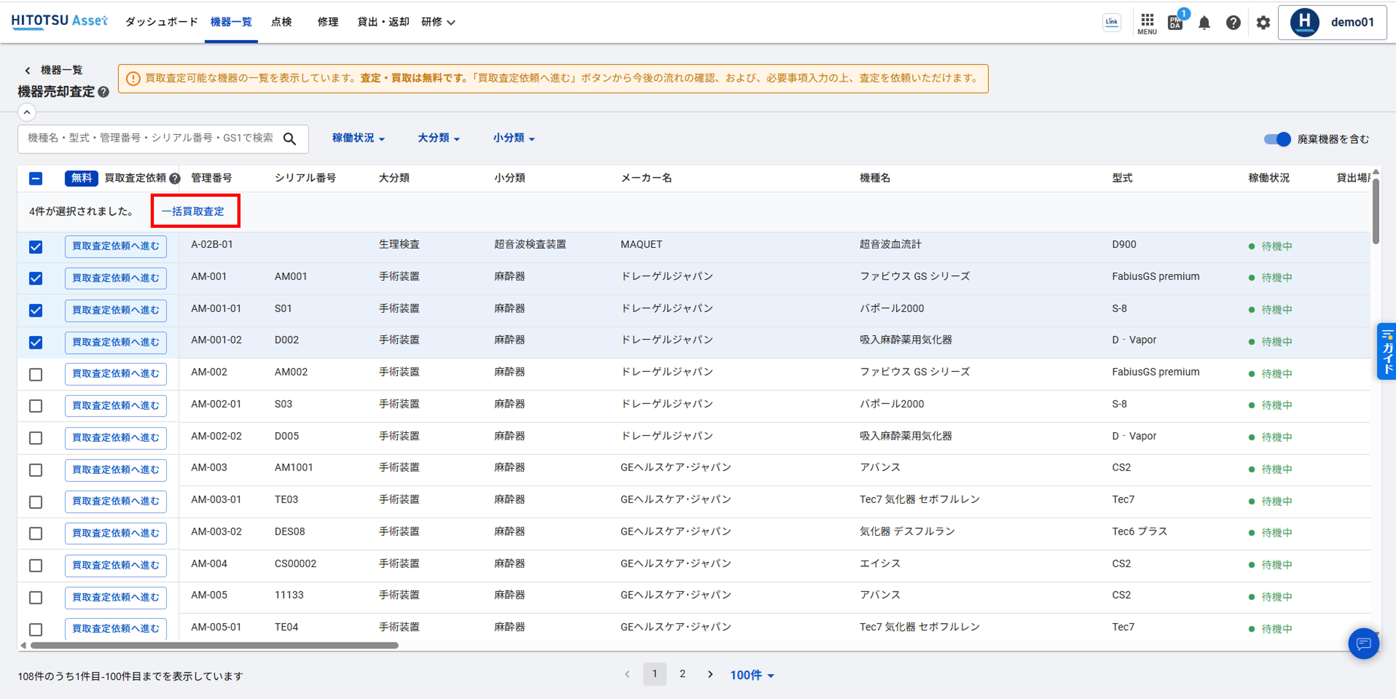The height and width of the screenshot is (699, 1396).
Task: Click the エイシス model name cell
Action: point(880,564)
